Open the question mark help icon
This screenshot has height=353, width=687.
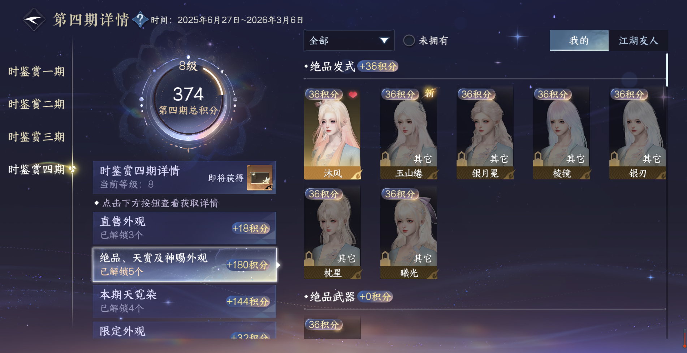pos(140,19)
